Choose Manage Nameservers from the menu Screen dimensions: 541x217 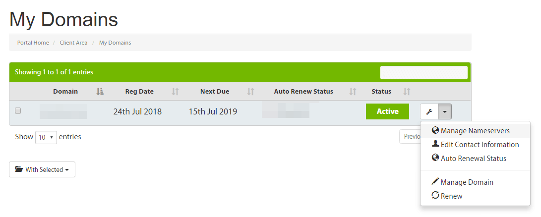point(475,131)
